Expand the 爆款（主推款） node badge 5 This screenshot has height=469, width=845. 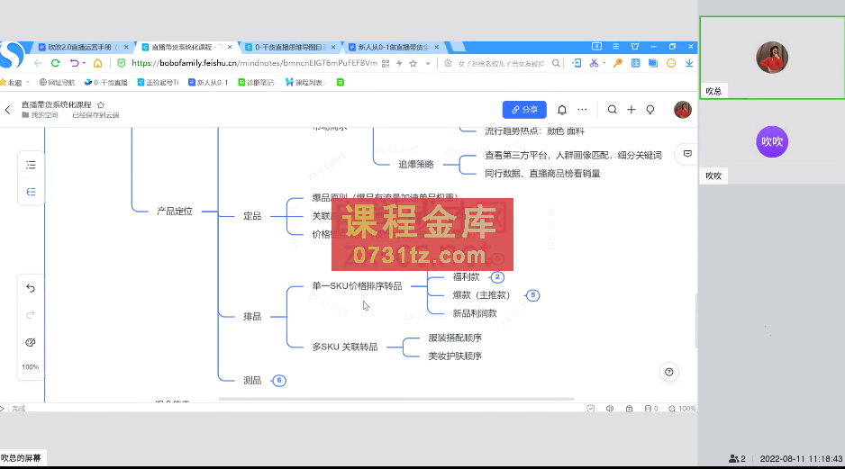pos(533,295)
